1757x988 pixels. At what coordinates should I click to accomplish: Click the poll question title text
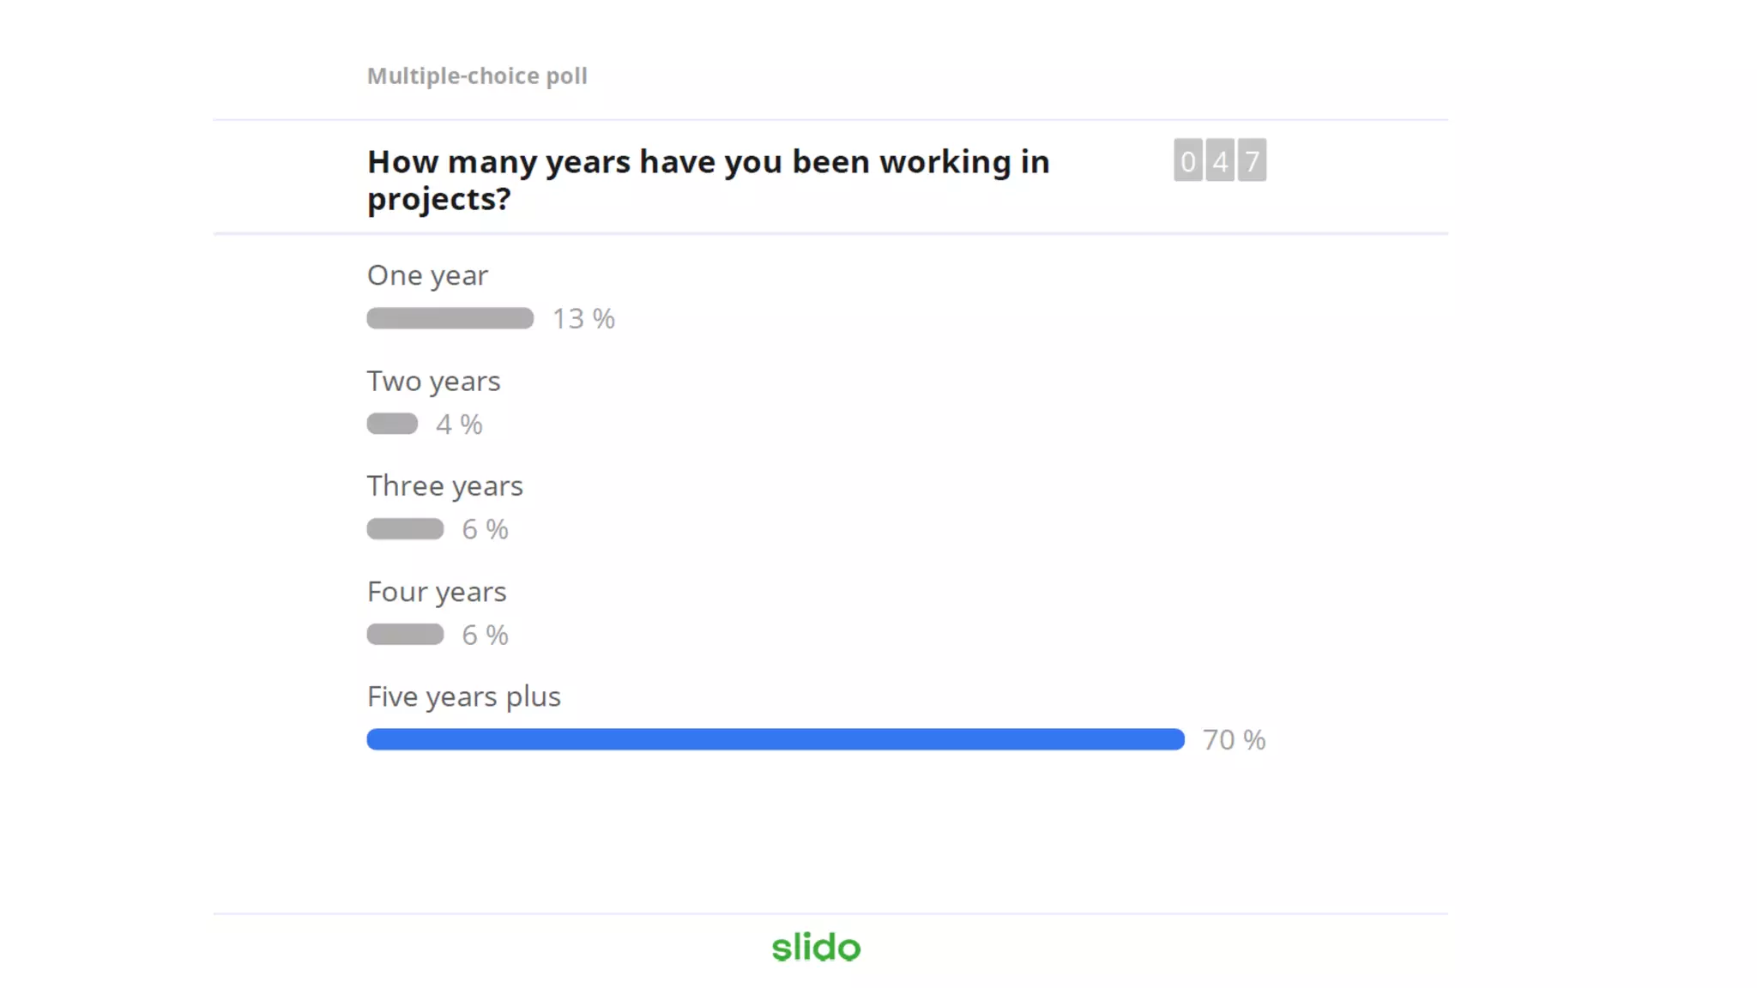click(x=708, y=180)
